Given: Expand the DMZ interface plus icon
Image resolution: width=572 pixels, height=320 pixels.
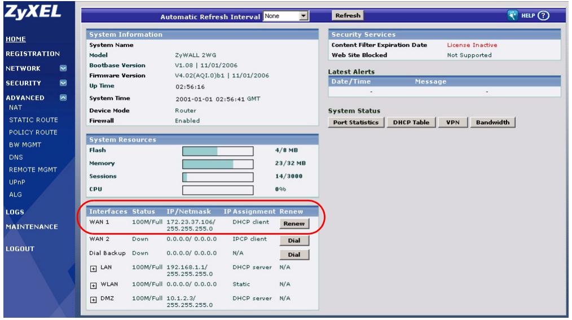Looking at the screenshot, I should [94, 300].
